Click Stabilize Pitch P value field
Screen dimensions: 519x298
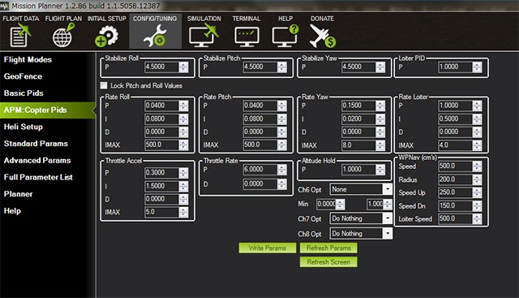coord(259,67)
